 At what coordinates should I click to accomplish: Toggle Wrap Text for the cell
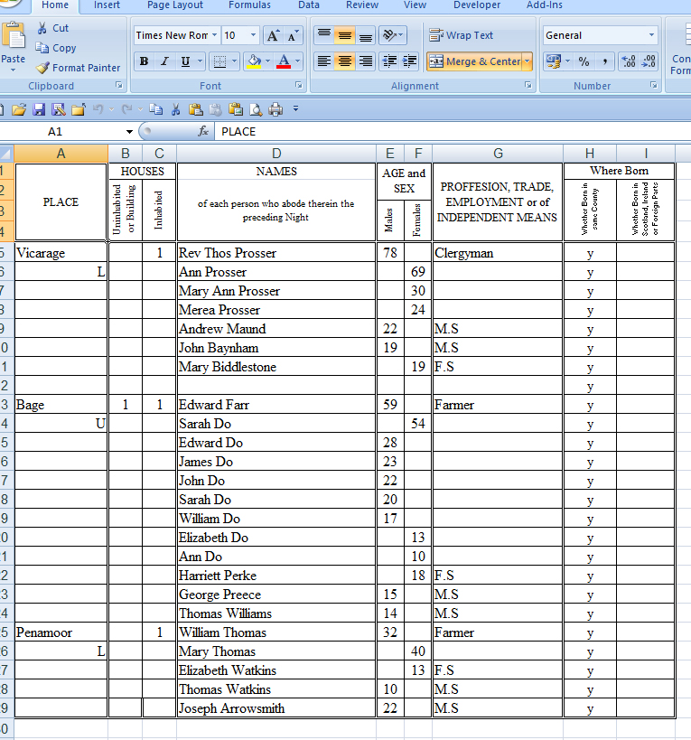[x=462, y=35]
